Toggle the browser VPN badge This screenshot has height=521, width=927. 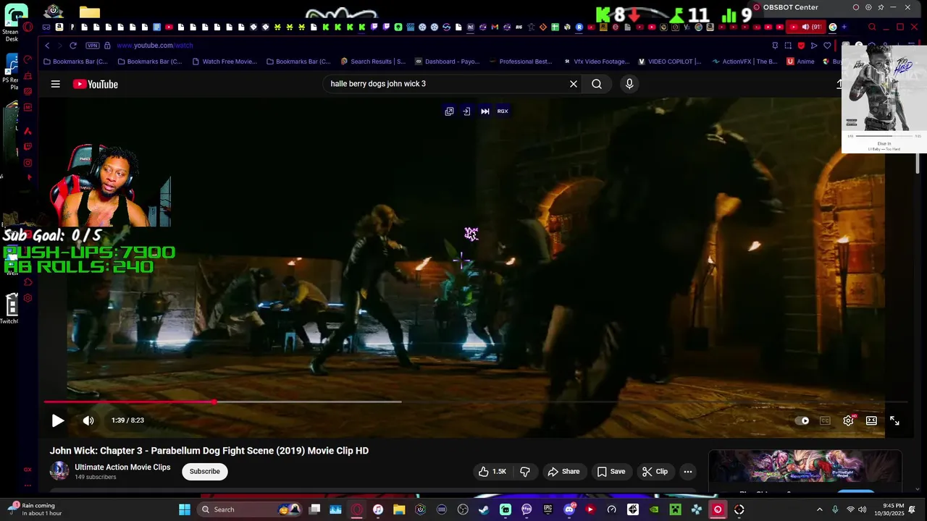[92, 46]
